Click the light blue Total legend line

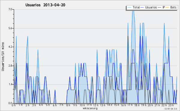point(129,7)
